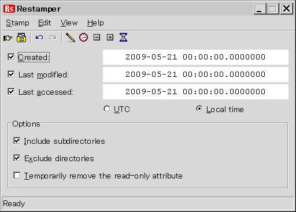Click the Last accessed timestamp field

195,92
